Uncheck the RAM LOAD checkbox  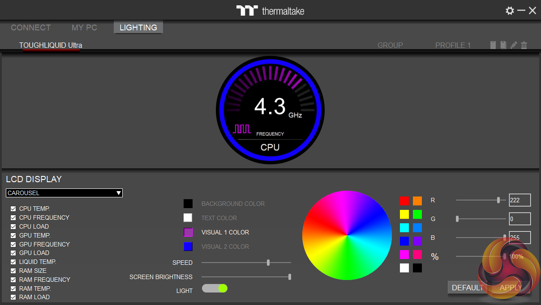point(13,297)
